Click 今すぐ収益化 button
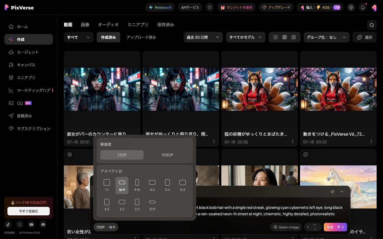The height and width of the screenshot is (239, 383). (28, 211)
